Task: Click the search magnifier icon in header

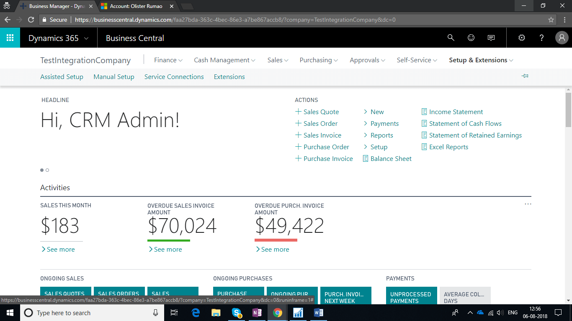Action: tap(451, 38)
